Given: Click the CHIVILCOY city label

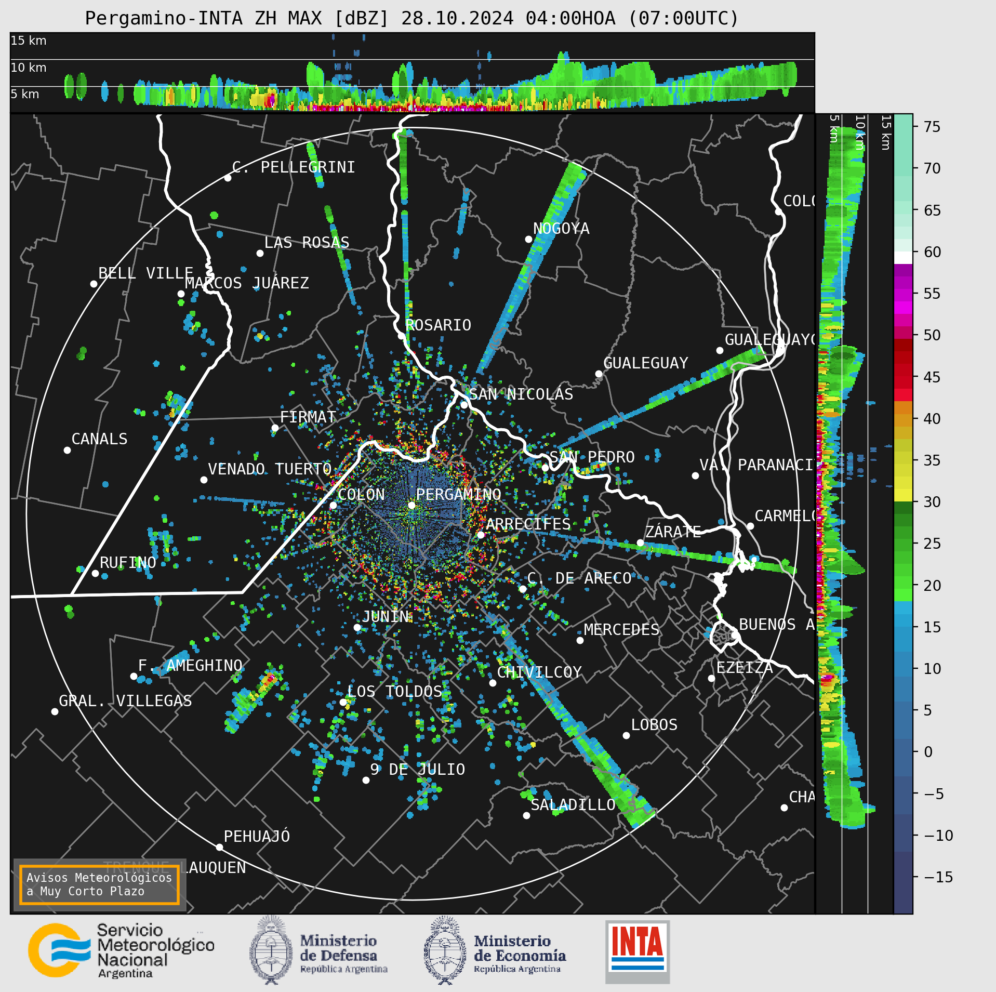Looking at the screenshot, I should (x=539, y=672).
